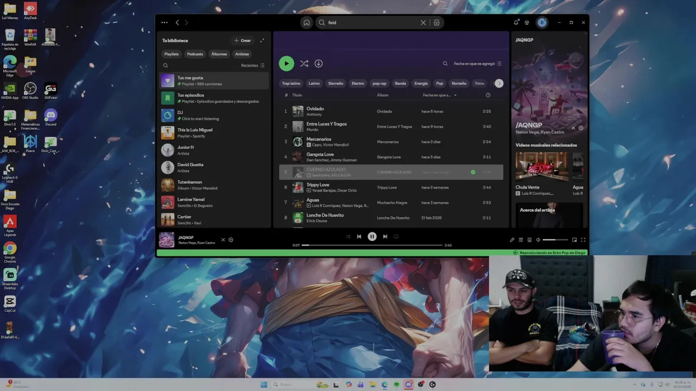Viewport: 696px width, 391px height.
Task: Select the Electro genre chip
Action: pyautogui.click(x=358, y=84)
